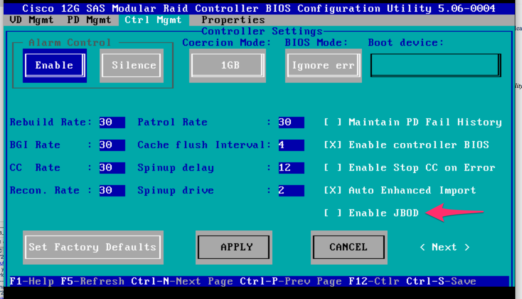Image resolution: width=522 pixels, height=299 pixels.
Task: Click the F5-Refresh hint in footer
Action: (x=92, y=281)
